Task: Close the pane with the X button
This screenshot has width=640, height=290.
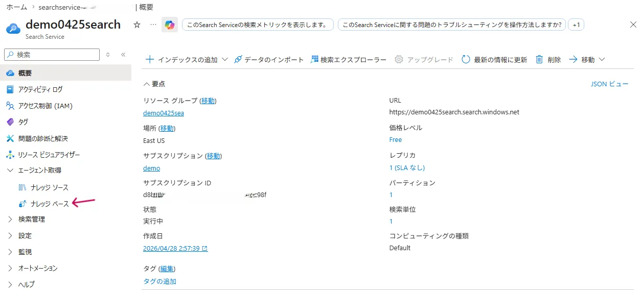Action: click(x=633, y=25)
